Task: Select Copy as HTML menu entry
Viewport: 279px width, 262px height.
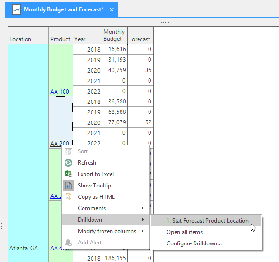Action: point(105,197)
